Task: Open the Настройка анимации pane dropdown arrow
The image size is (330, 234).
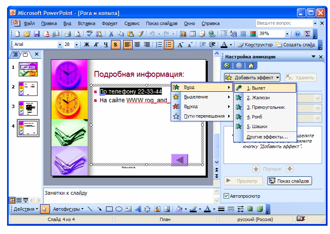Action: click(313, 57)
